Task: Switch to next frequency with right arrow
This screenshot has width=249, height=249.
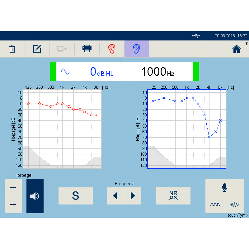Action: tap(133, 196)
